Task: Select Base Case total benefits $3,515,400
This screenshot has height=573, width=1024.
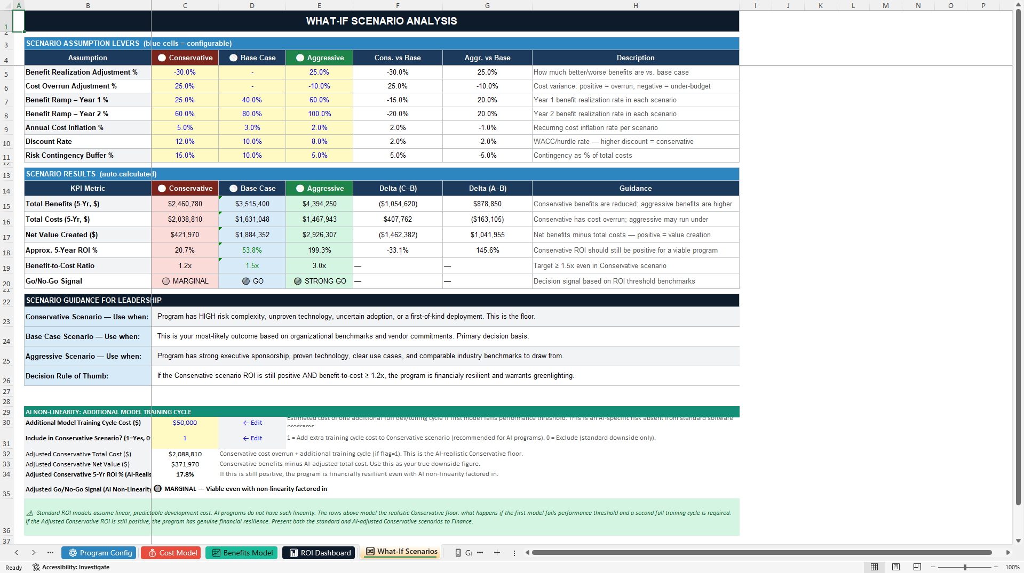Action: tap(252, 204)
